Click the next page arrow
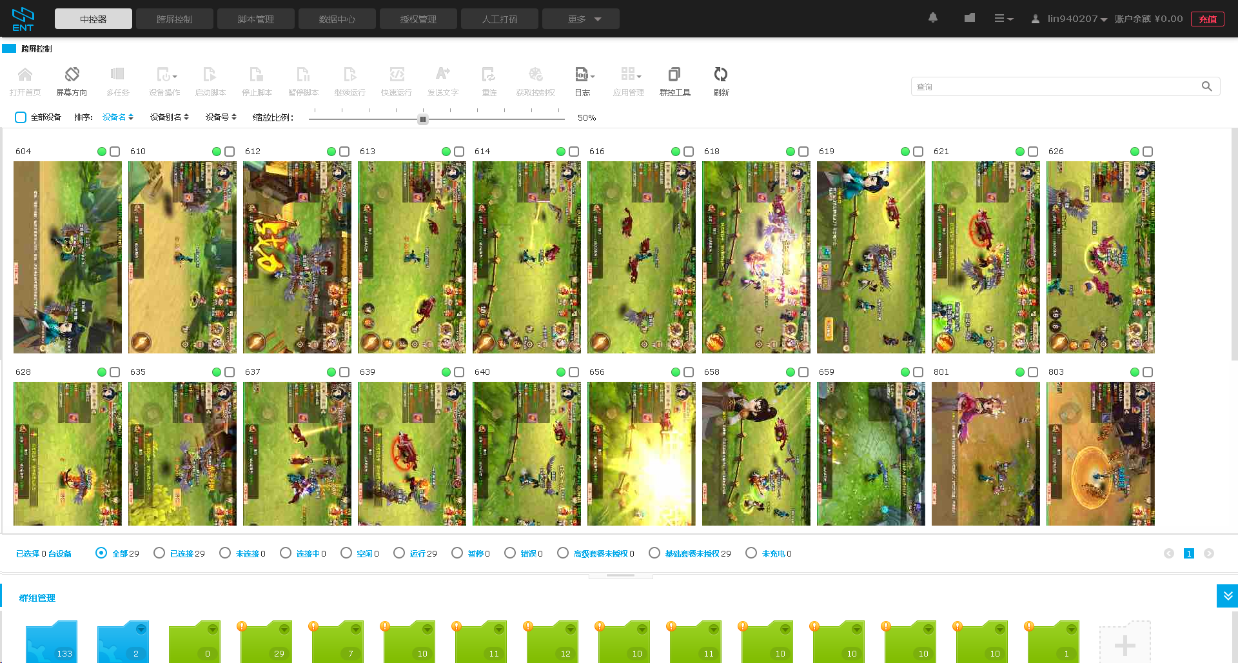 pyautogui.click(x=1209, y=553)
